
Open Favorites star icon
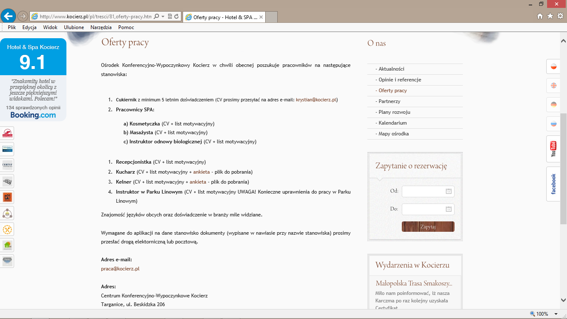(550, 16)
